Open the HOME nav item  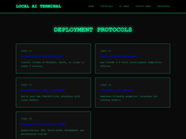pyautogui.click(x=91, y=6)
